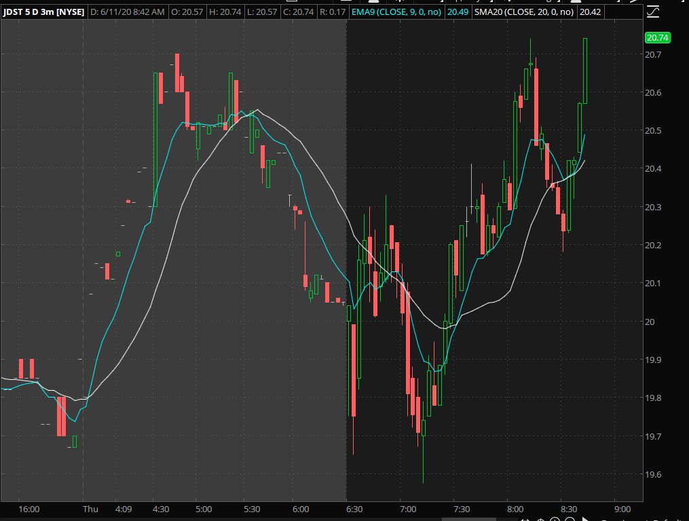Click the date readout D: 6/11/20 8:42 AM
Screen dimensions: 689x521
pos(128,12)
